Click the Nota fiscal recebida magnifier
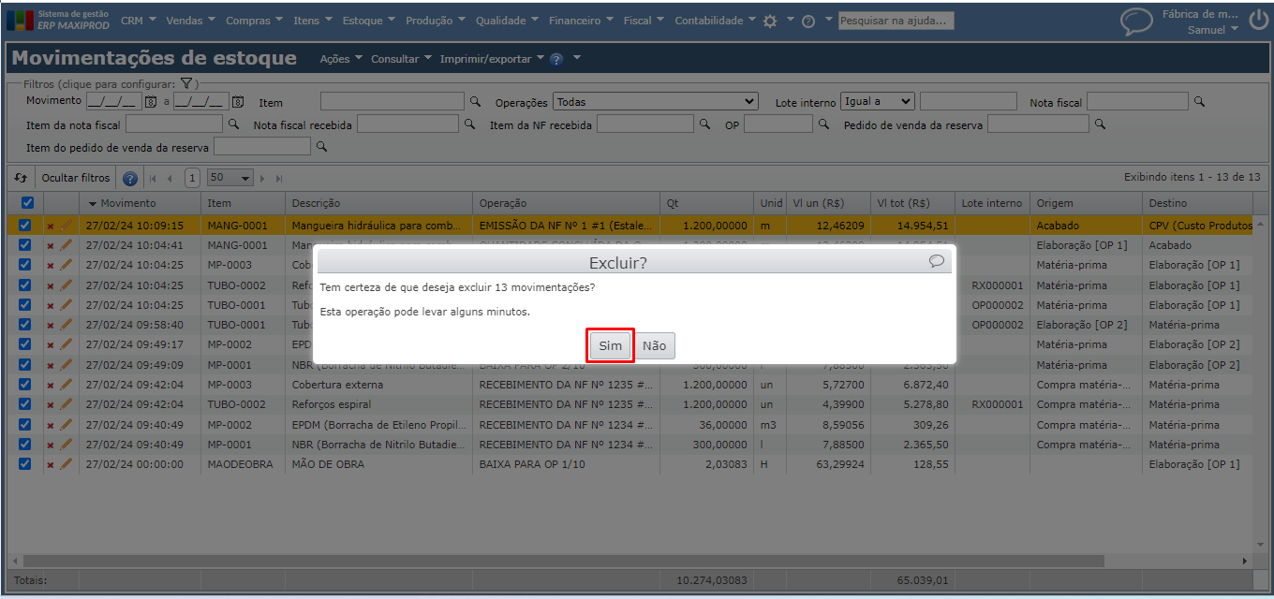 pyautogui.click(x=470, y=124)
